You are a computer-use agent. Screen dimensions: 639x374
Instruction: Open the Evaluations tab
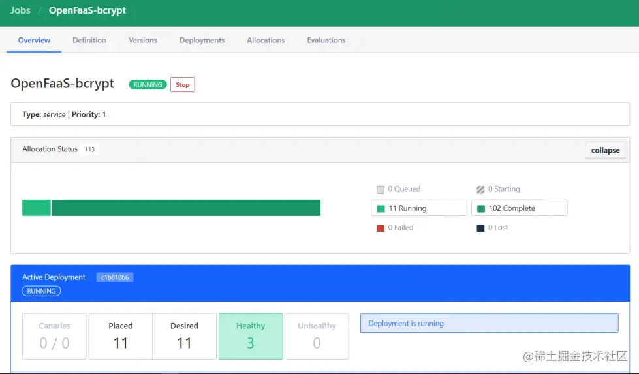coord(326,40)
